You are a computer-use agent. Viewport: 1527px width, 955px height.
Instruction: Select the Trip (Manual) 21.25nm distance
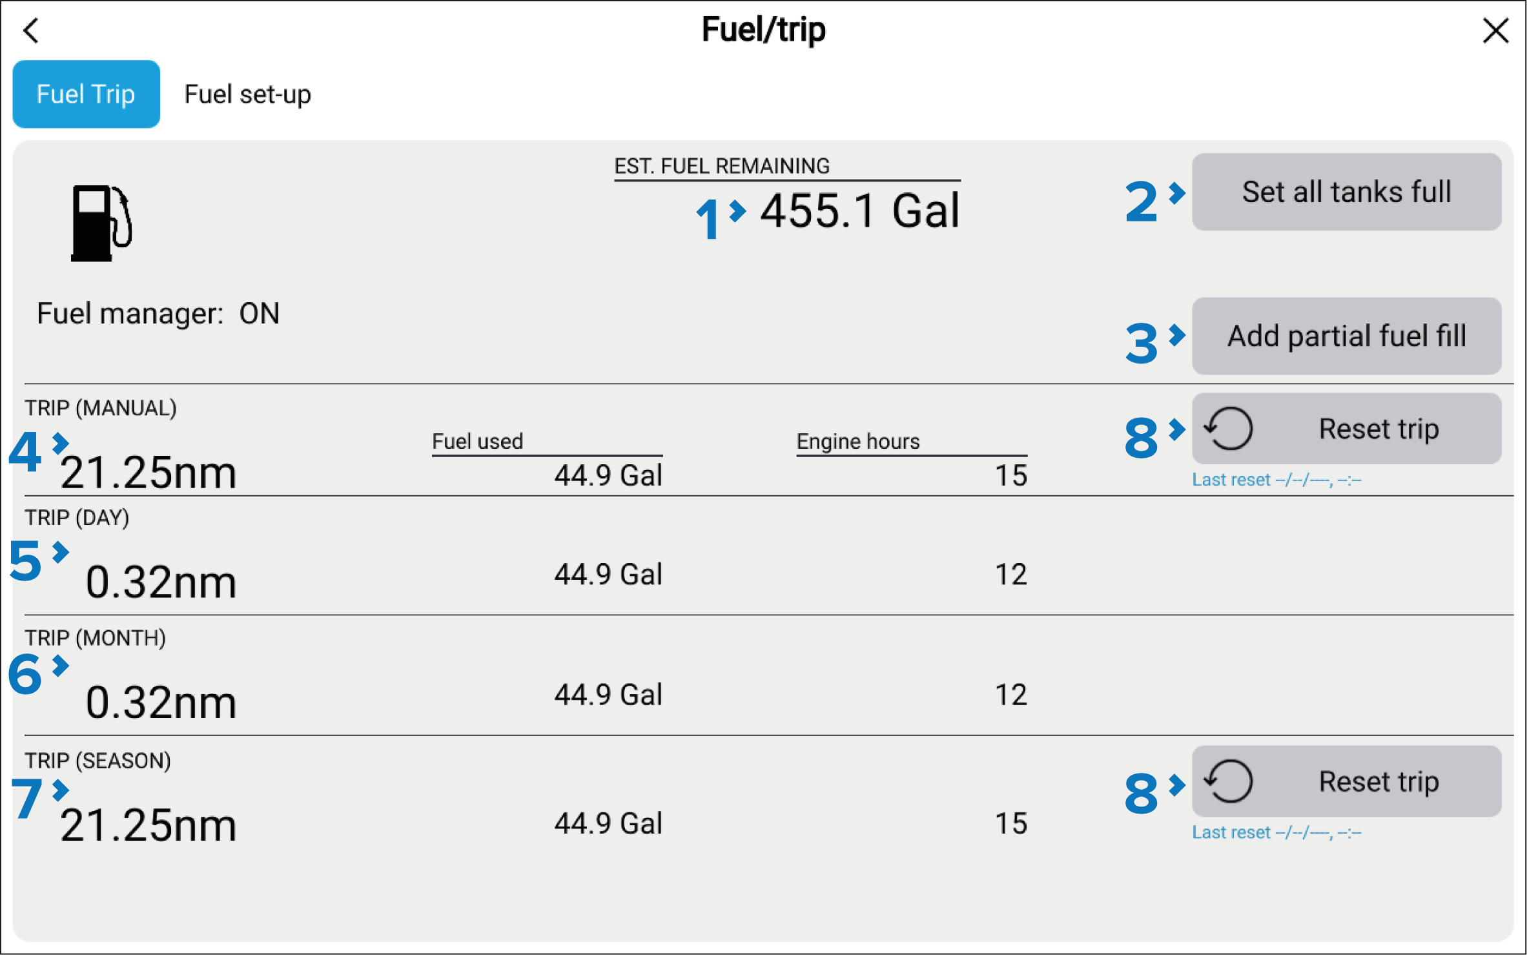pos(149,473)
